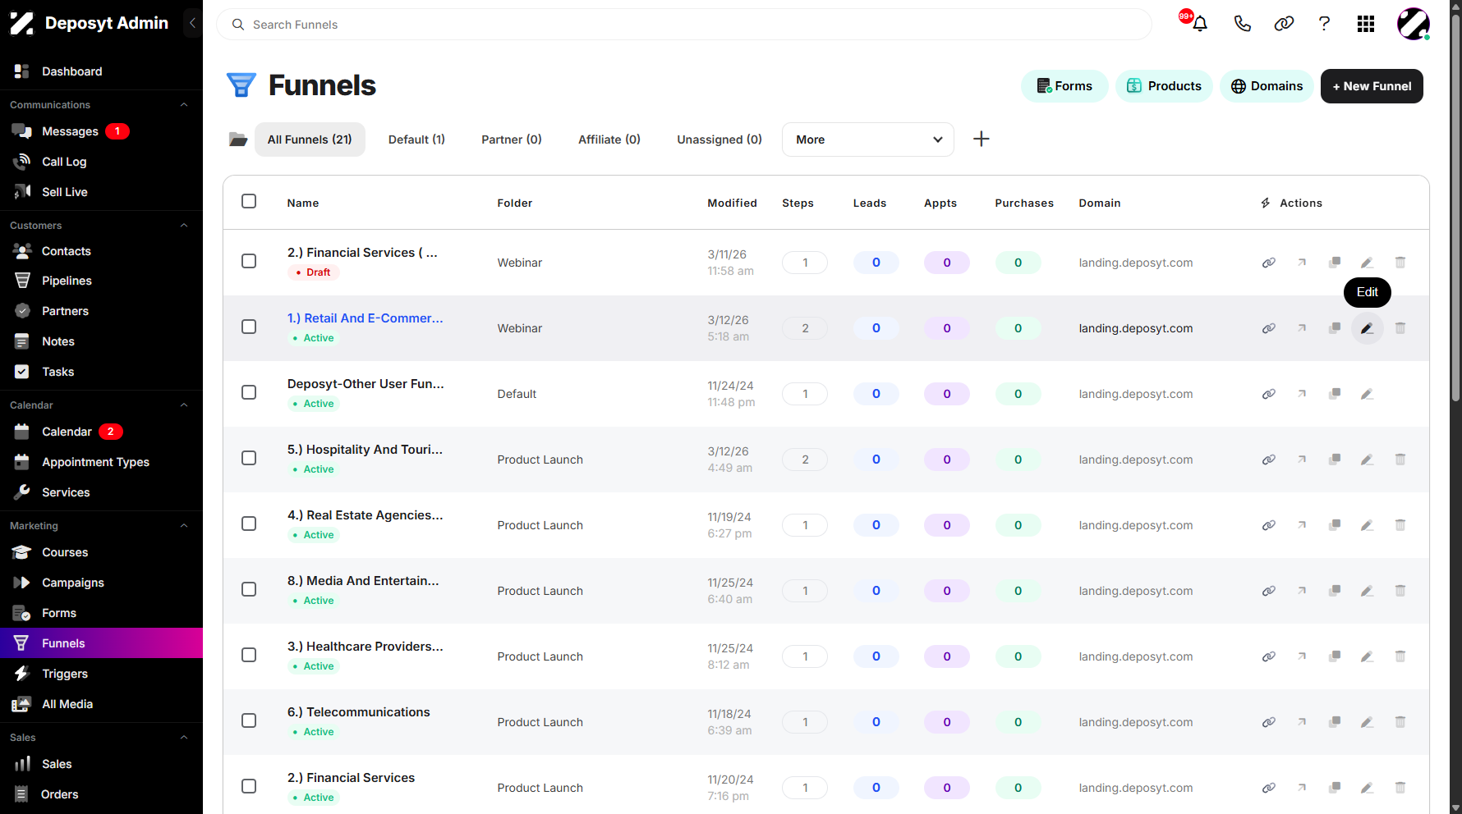Viewport: 1462px width, 814px height.
Task: Toggle the select-all checkbox in table header
Action: [x=249, y=201]
